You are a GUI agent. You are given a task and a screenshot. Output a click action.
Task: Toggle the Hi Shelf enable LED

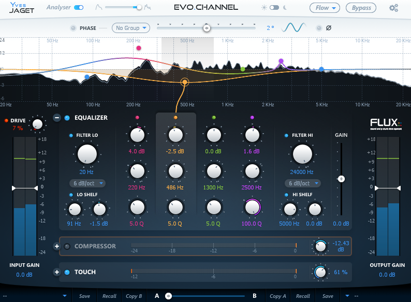[286, 195]
